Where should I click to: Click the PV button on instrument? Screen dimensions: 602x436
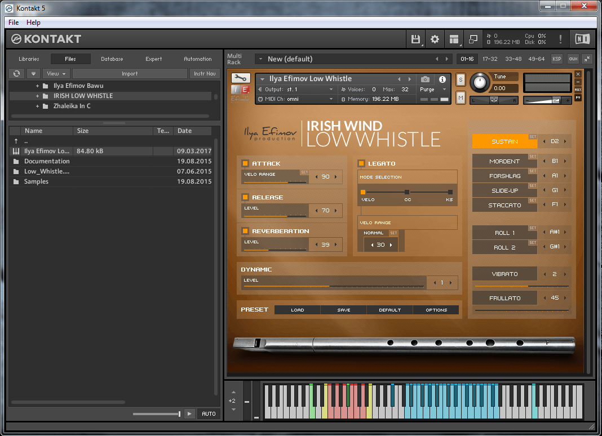(x=578, y=97)
